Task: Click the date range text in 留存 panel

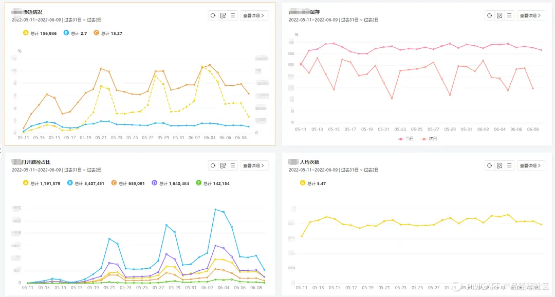Action: coord(334,20)
